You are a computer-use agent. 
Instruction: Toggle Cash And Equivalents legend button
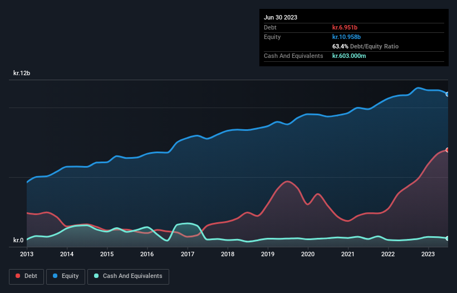click(x=128, y=276)
